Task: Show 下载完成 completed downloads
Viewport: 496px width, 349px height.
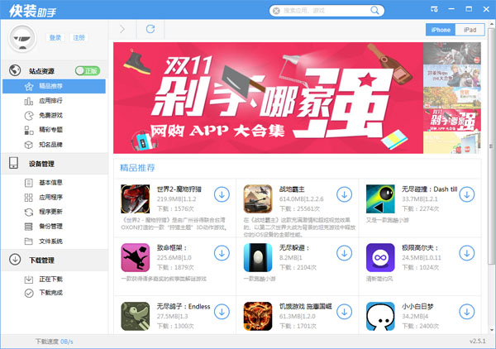Action: click(50, 293)
